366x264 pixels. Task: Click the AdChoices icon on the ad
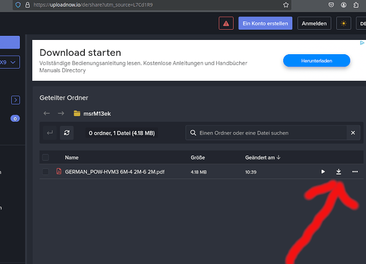362,43
